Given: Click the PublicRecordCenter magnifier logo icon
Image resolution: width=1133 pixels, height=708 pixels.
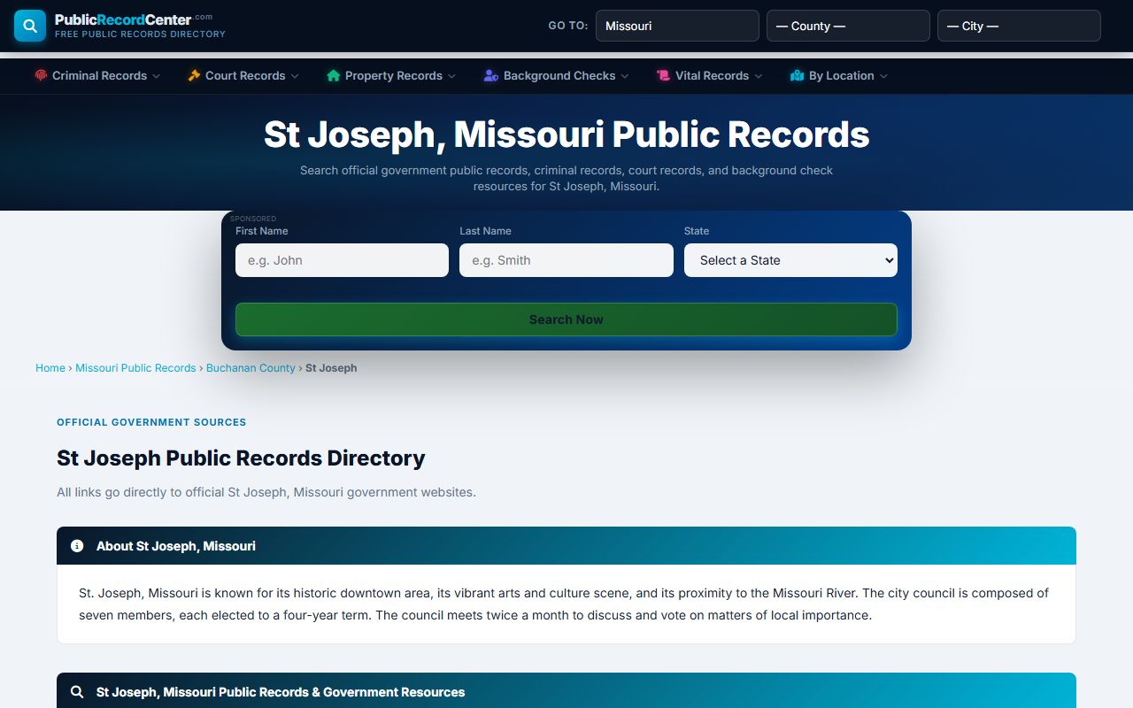Looking at the screenshot, I should 30,26.
